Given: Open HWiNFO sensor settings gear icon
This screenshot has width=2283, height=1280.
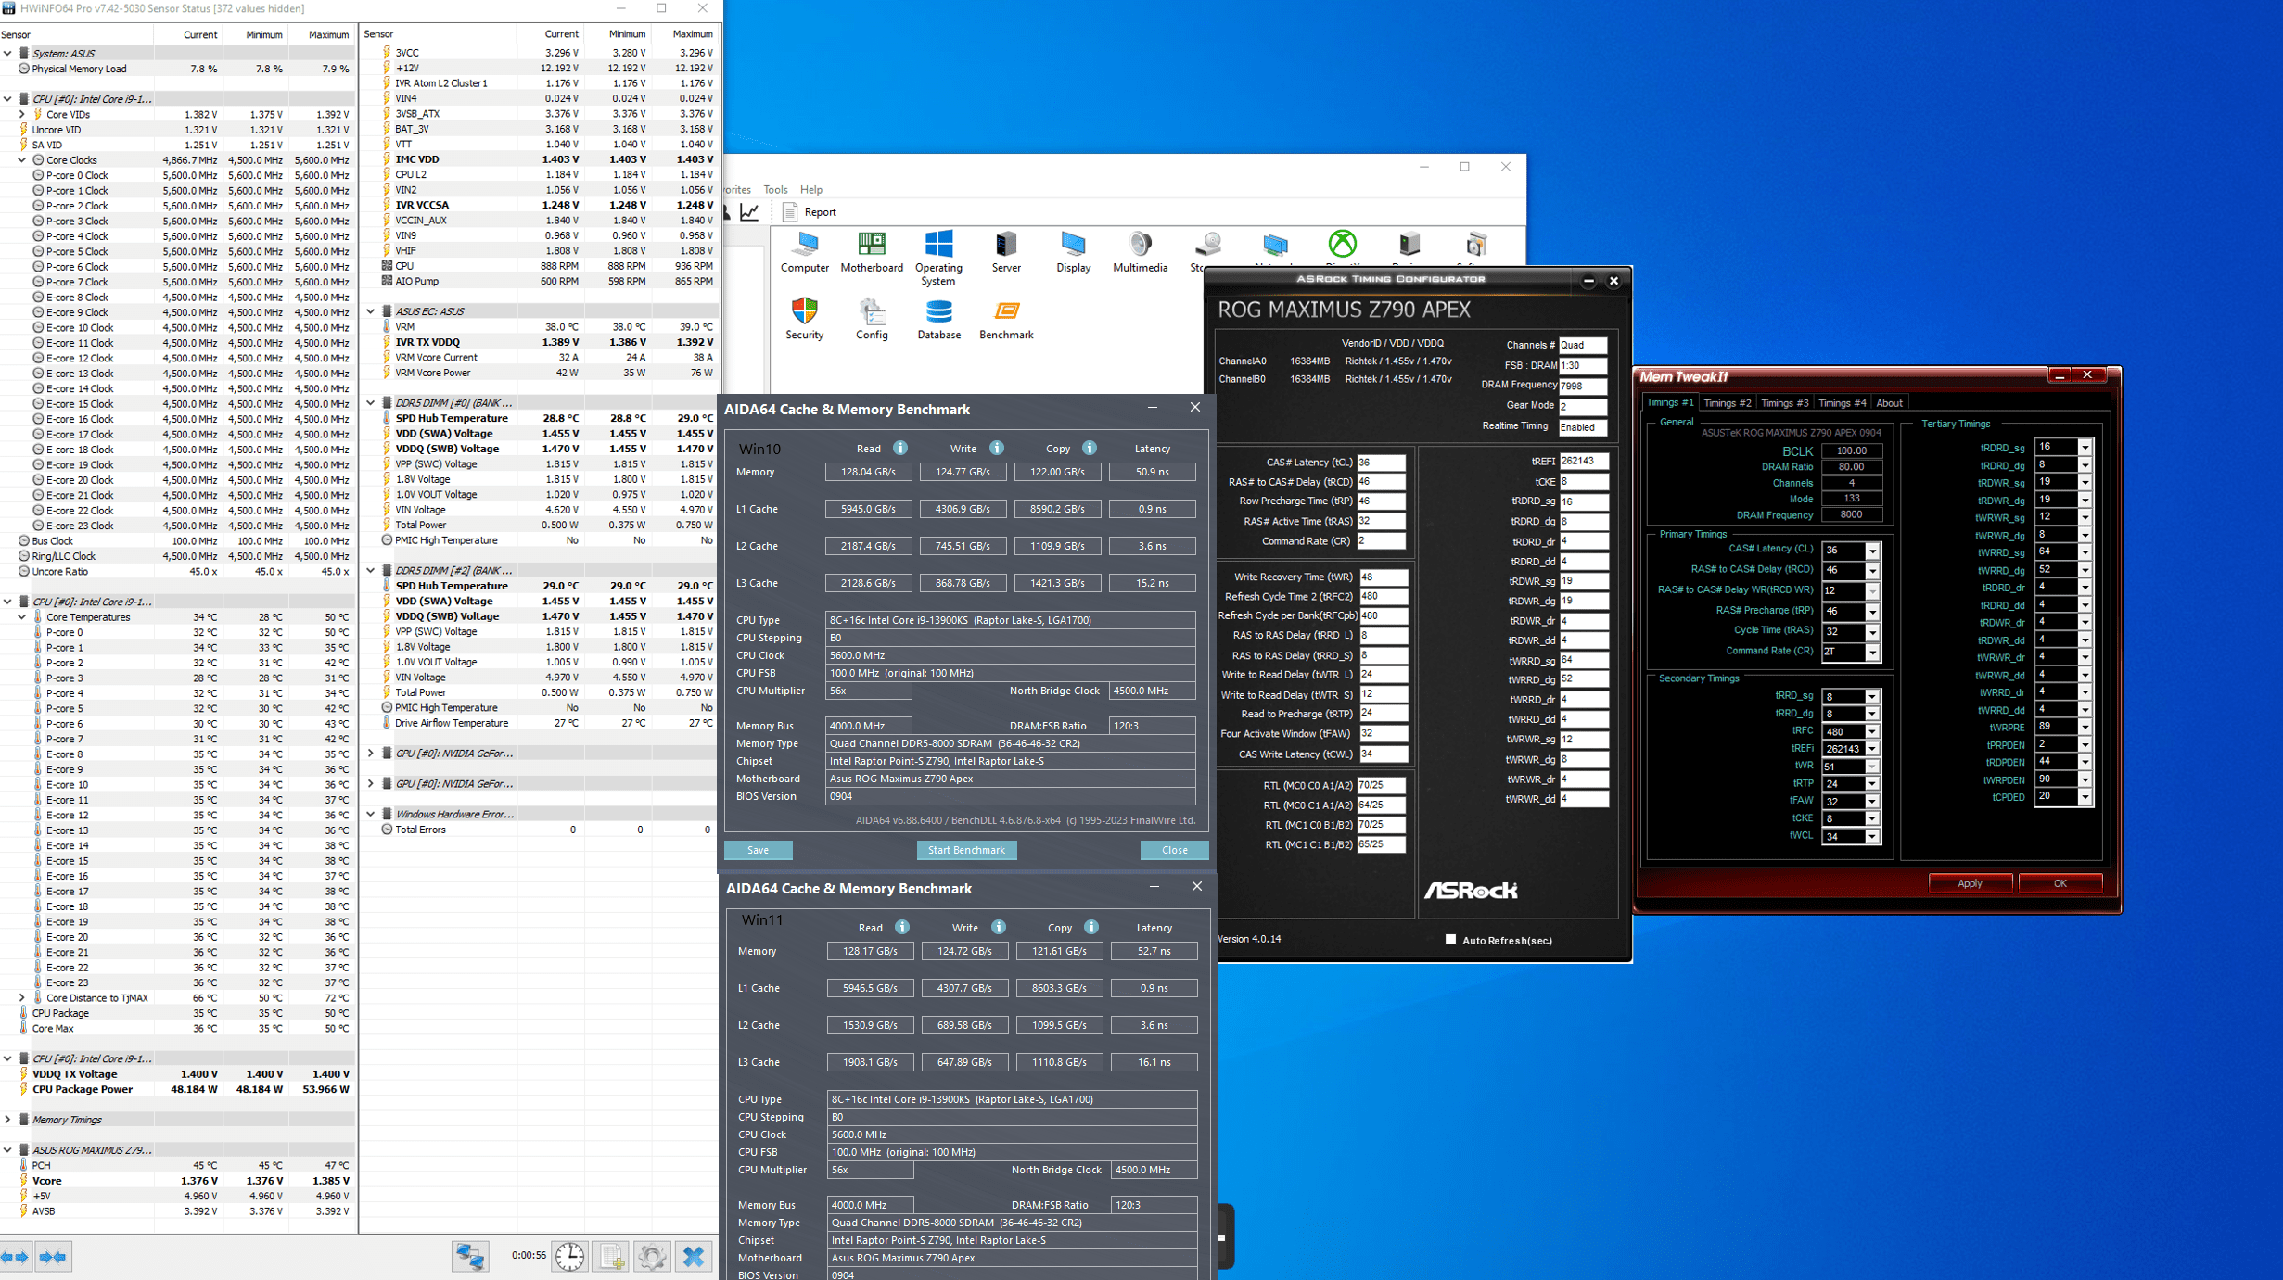Looking at the screenshot, I should point(652,1256).
